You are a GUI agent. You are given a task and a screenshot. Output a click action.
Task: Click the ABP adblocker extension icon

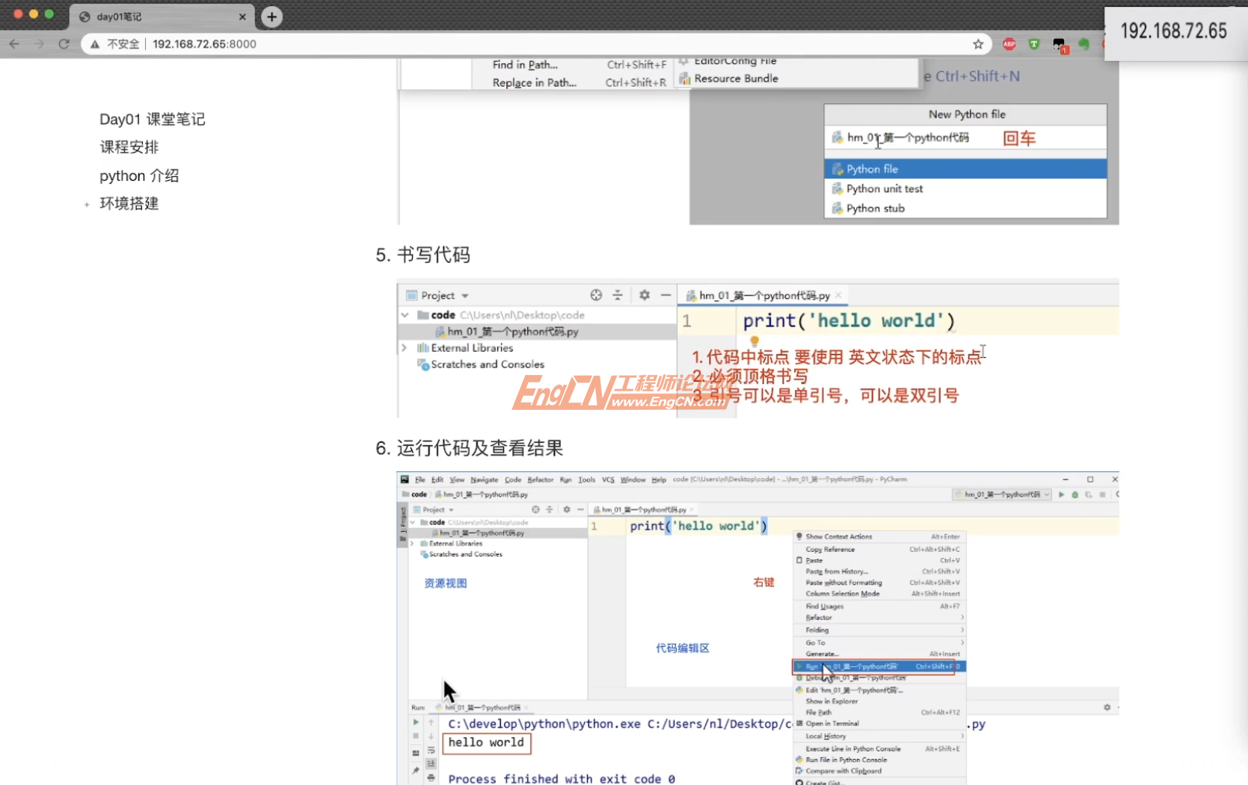pos(1009,44)
